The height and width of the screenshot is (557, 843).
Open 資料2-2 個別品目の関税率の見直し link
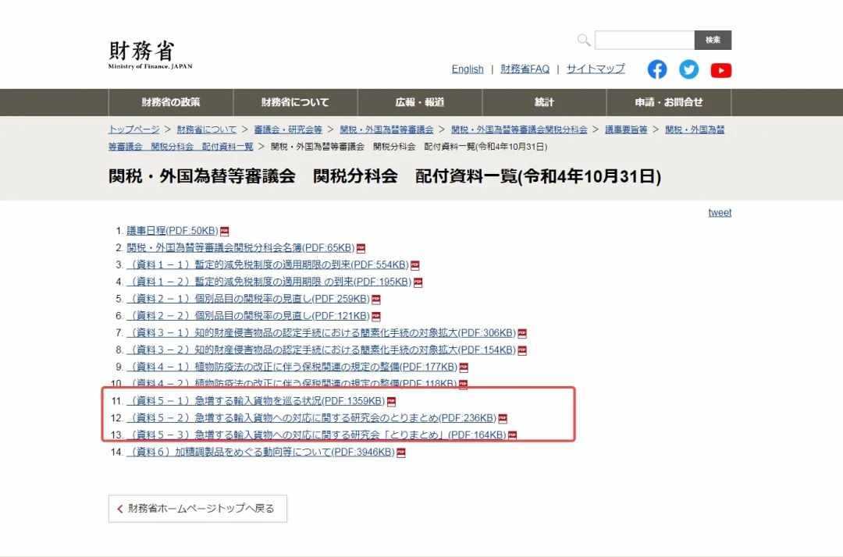pos(248,316)
